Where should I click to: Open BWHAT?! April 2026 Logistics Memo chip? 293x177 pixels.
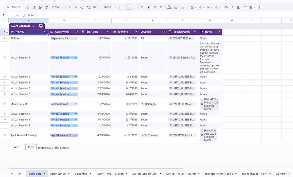[x=209, y=135]
